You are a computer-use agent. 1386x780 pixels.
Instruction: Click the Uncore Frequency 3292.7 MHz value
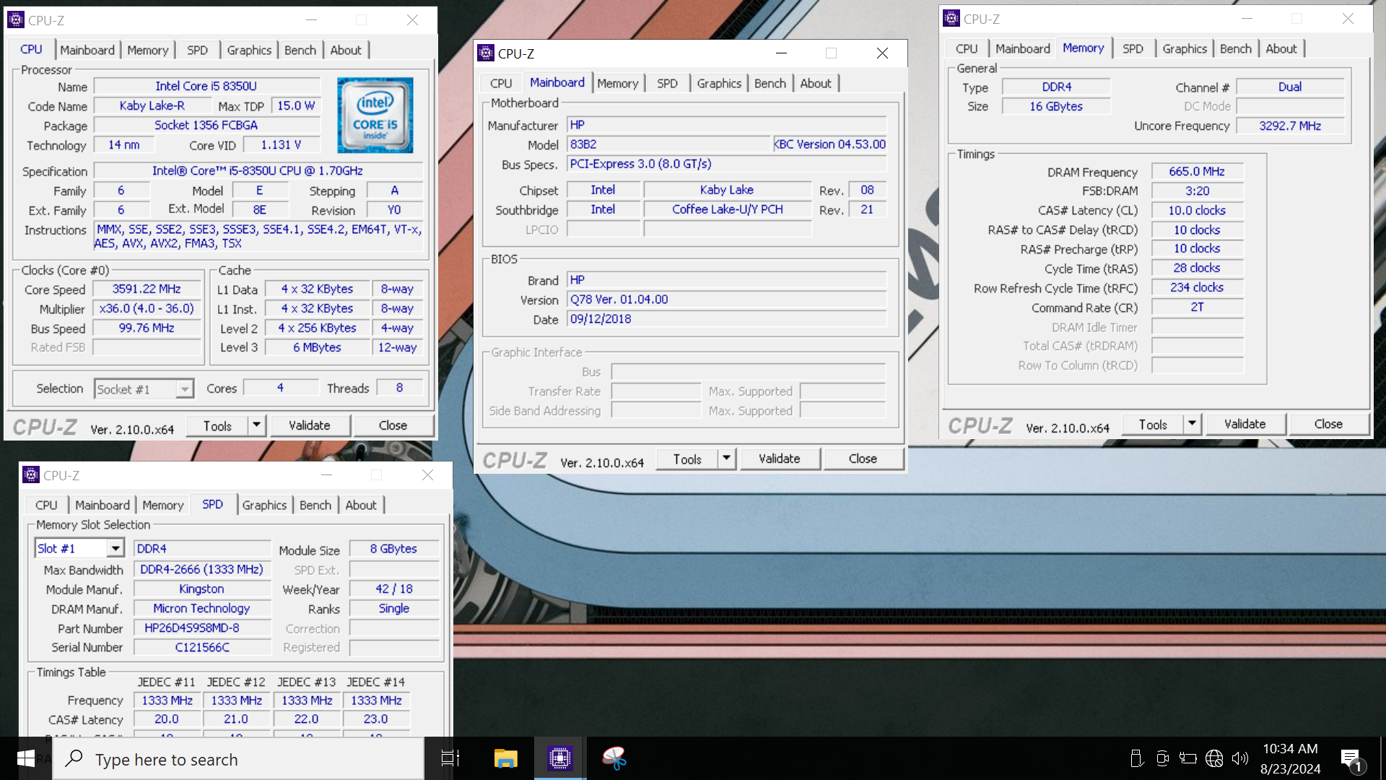click(x=1290, y=126)
